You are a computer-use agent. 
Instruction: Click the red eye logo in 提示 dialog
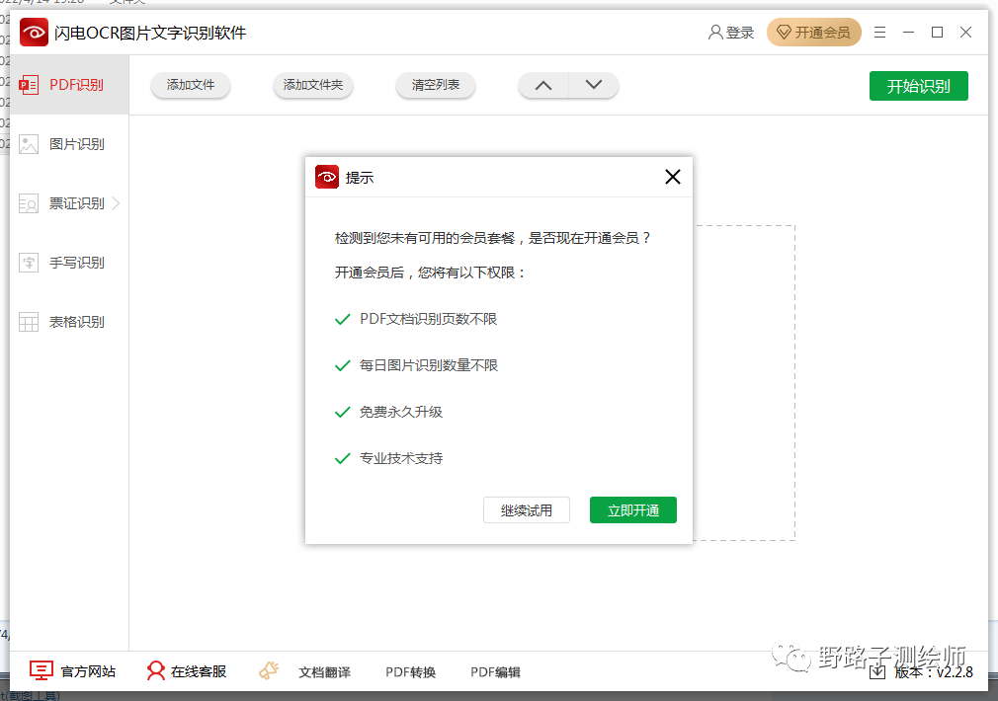[327, 177]
